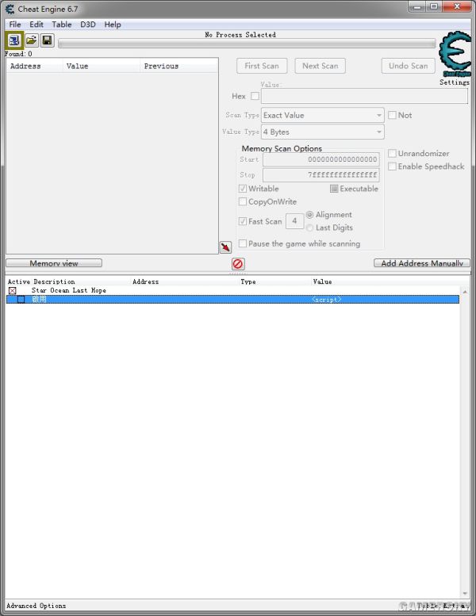
Task: Open the process list icon
Action: 14,40
